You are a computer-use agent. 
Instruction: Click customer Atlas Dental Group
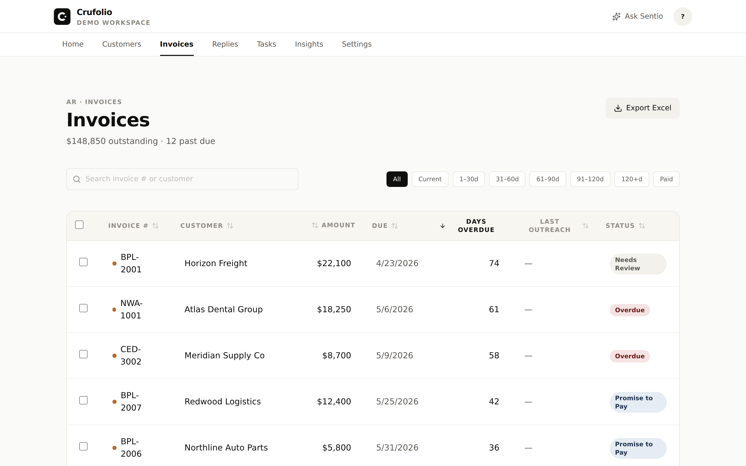224,309
